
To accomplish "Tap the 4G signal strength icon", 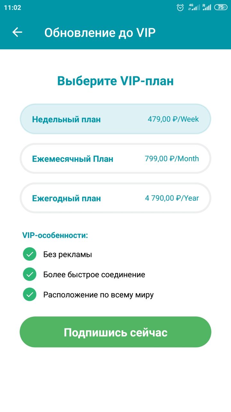I will point(194,7).
